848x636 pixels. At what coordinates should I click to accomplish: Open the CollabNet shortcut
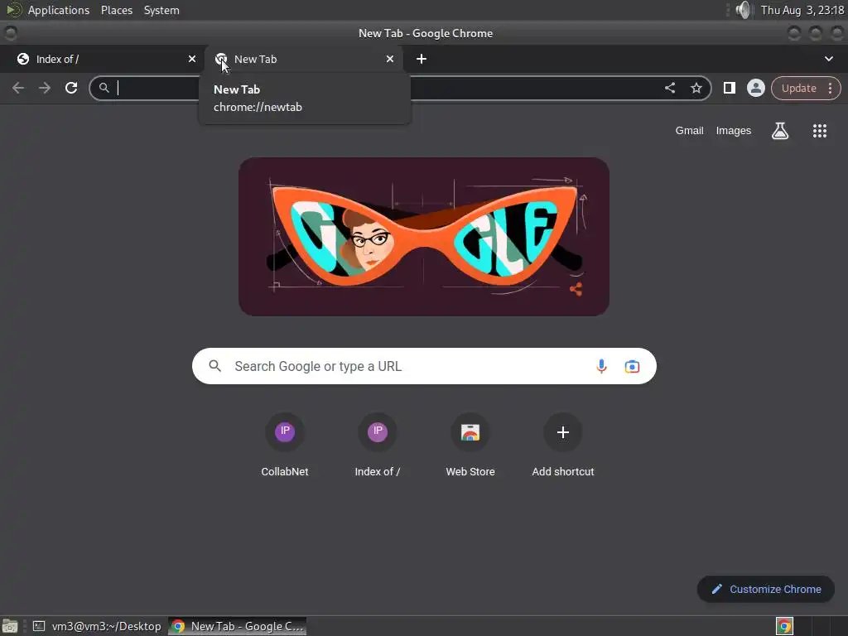(x=285, y=446)
